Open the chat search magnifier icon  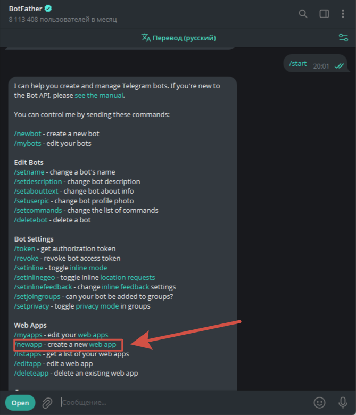coord(303,14)
